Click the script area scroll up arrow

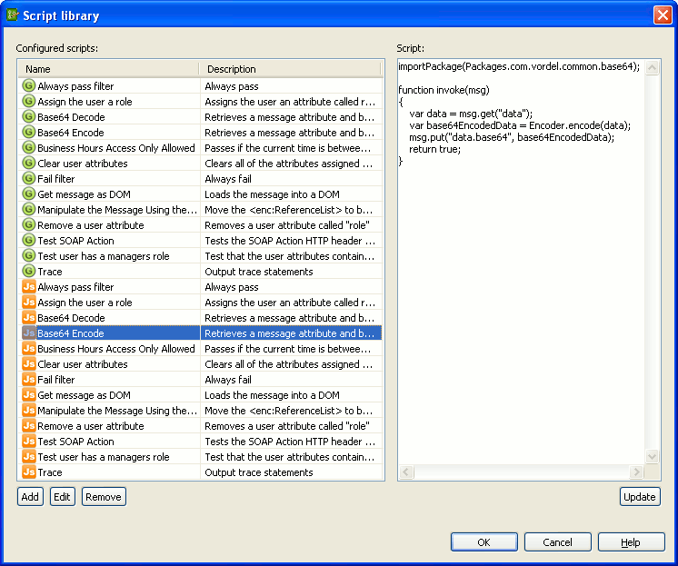(652, 67)
